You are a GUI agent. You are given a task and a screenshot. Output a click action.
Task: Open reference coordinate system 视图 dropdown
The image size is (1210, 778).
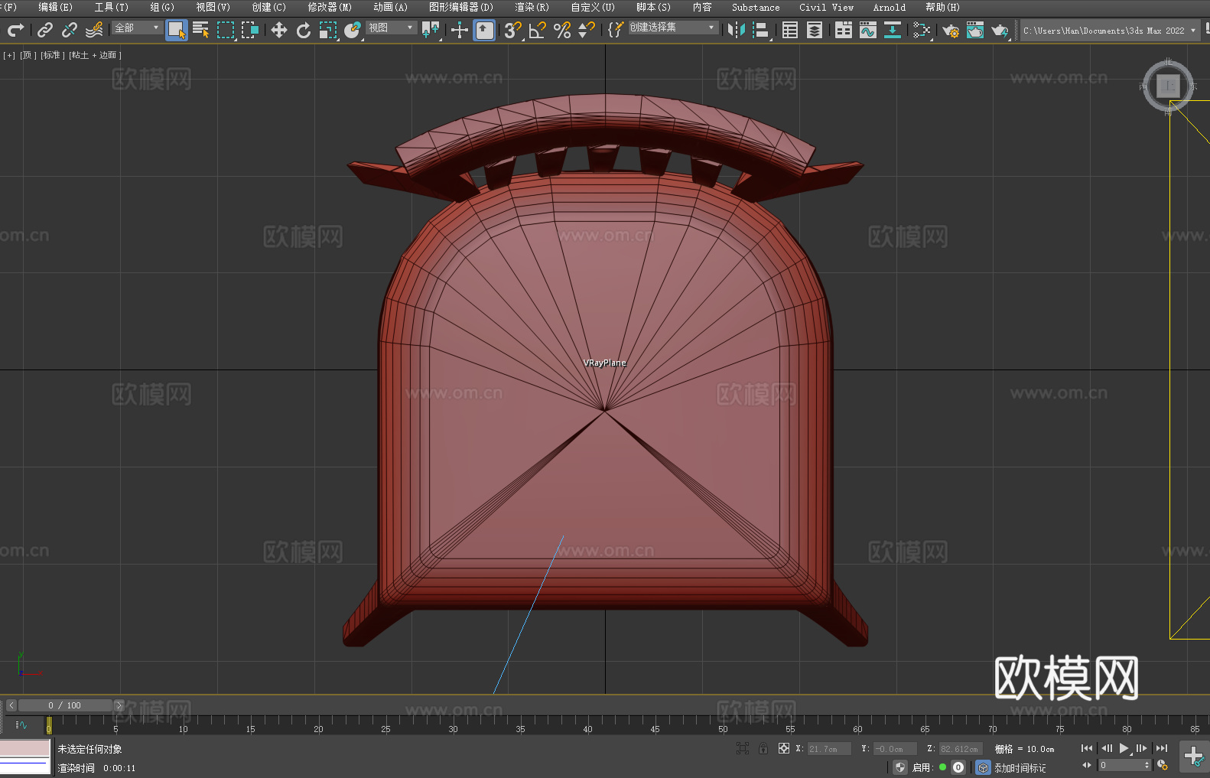391,28
